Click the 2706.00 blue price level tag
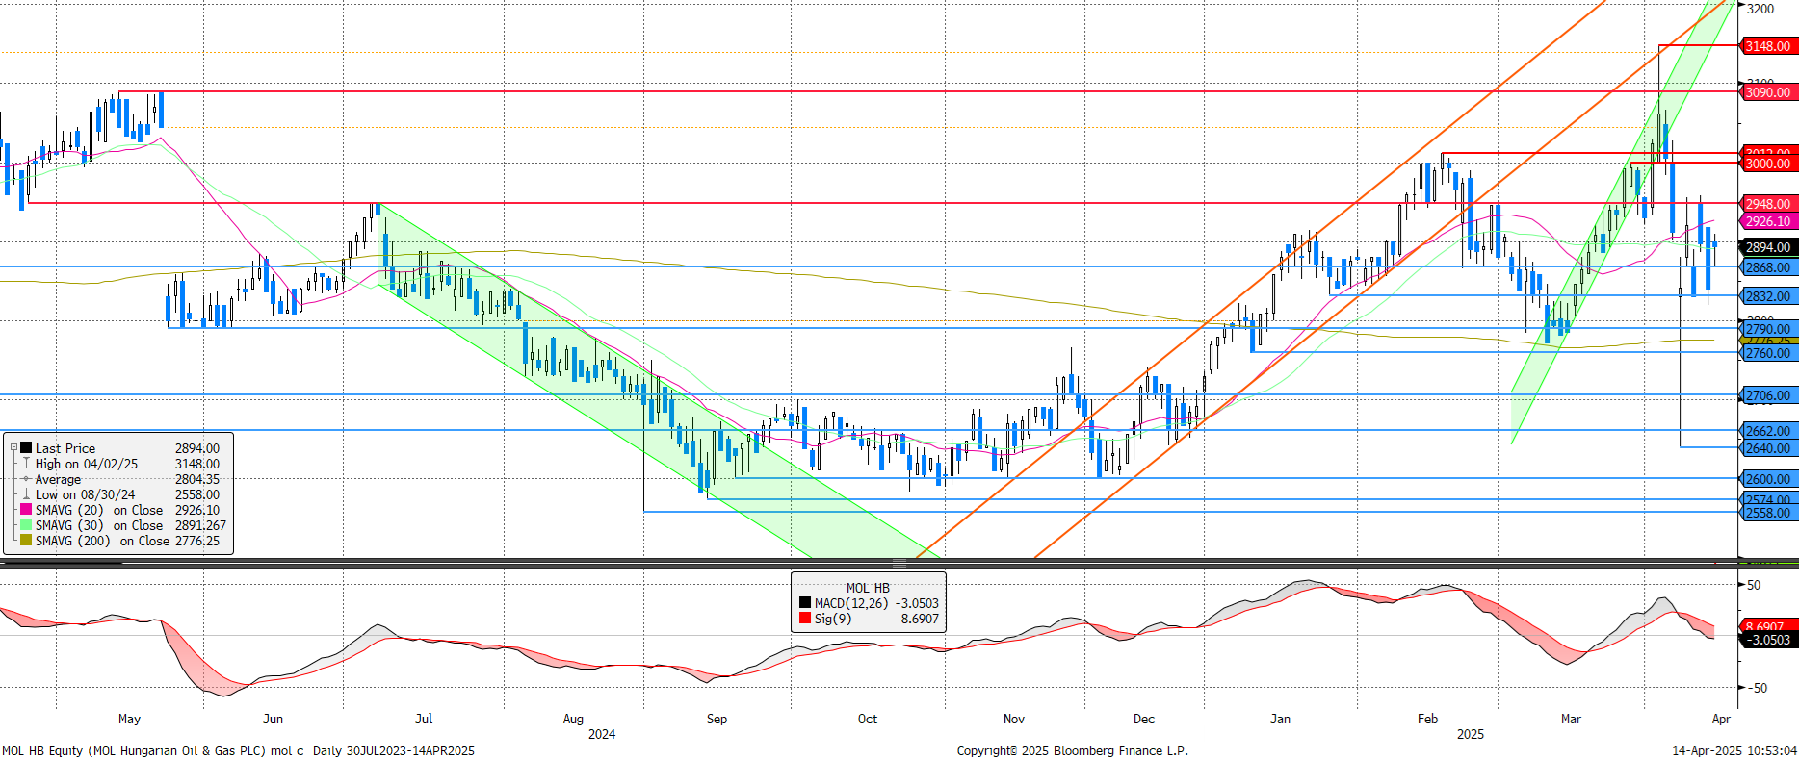This screenshot has width=1799, height=759. point(1767,395)
